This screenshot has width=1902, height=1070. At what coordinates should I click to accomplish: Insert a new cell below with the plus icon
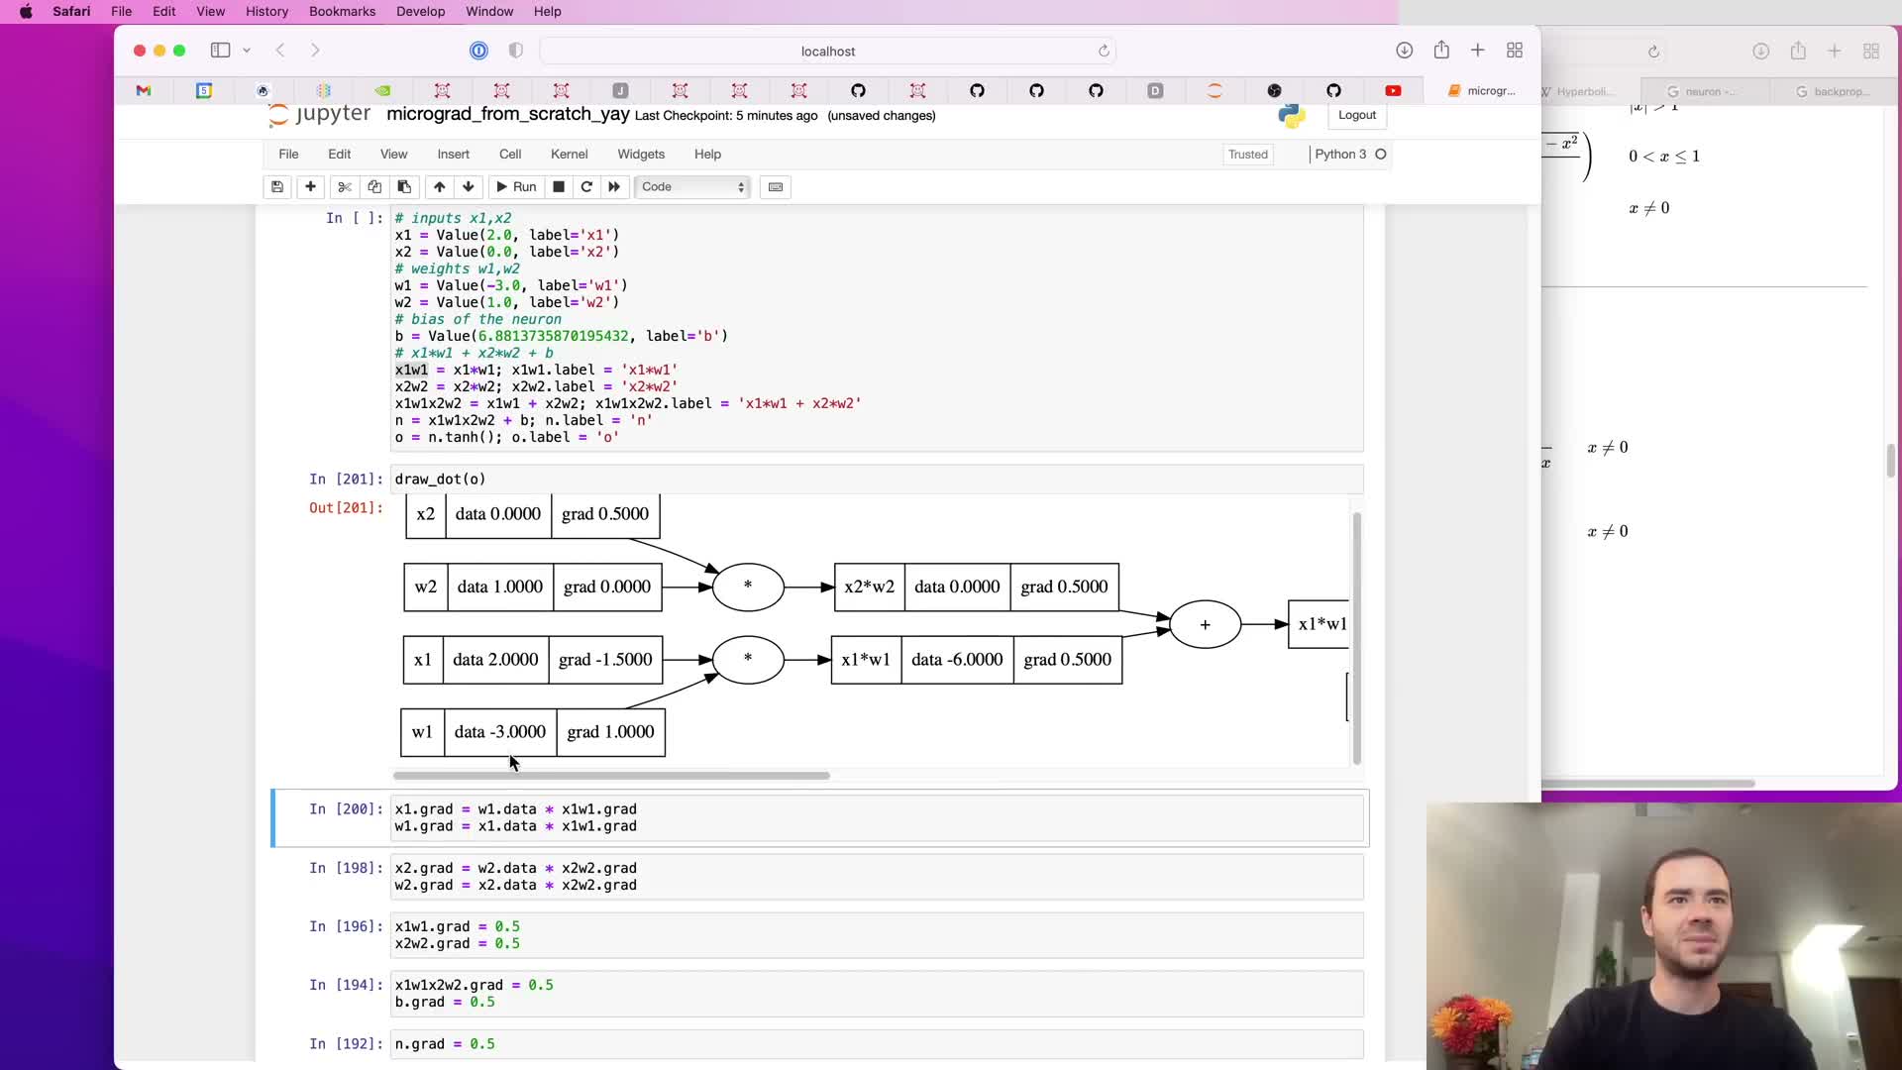(x=310, y=186)
